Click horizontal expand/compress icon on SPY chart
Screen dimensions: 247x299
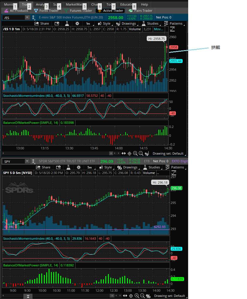[125, 296]
